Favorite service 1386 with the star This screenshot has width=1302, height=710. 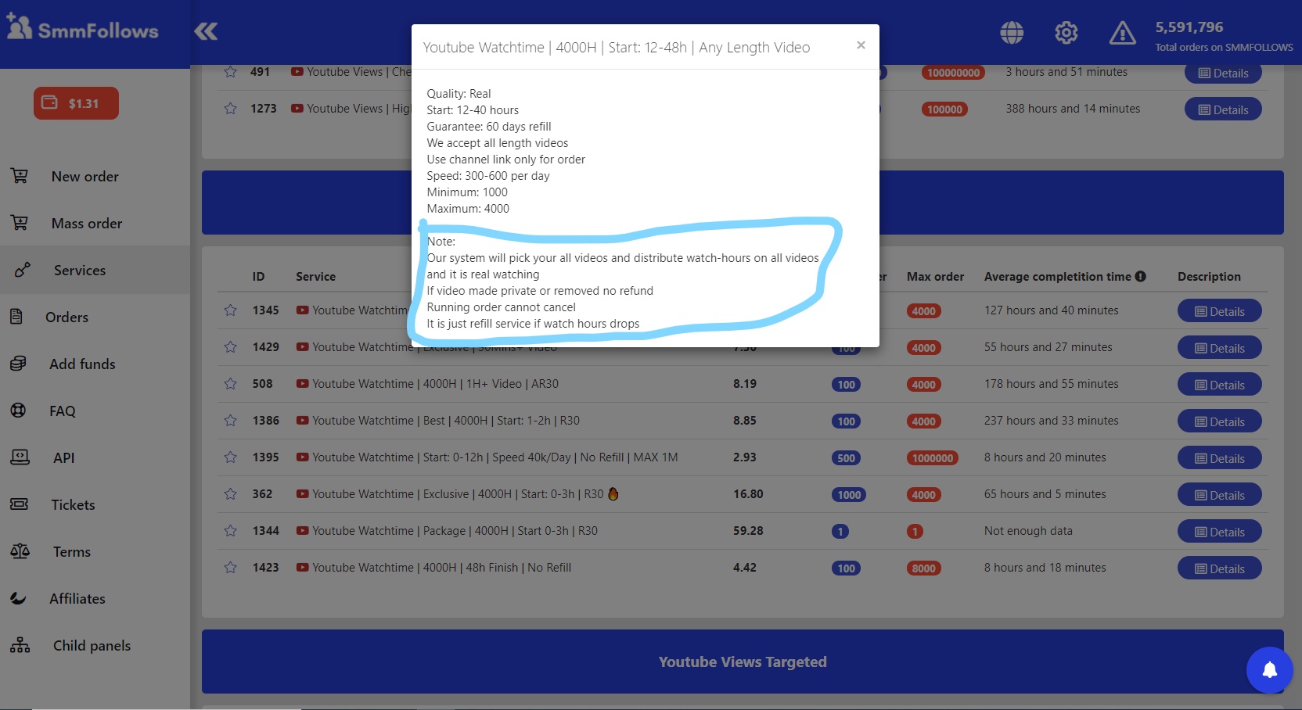pos(230,421)
